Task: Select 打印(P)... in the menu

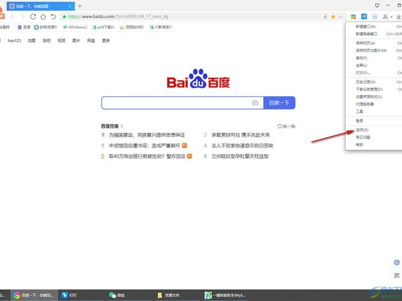Action: tap(374, 73)
